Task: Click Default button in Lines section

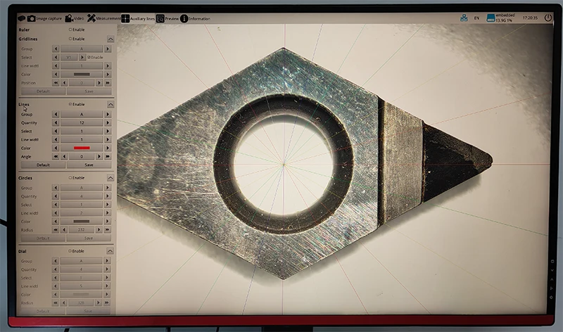Action: tap(43, 165)
